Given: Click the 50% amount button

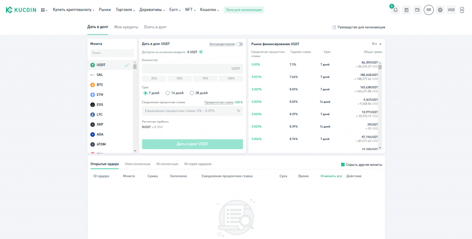Looking at the screenshot, I should (179, 78).
